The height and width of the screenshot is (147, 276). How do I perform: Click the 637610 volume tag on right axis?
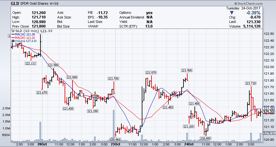point(269,133)
